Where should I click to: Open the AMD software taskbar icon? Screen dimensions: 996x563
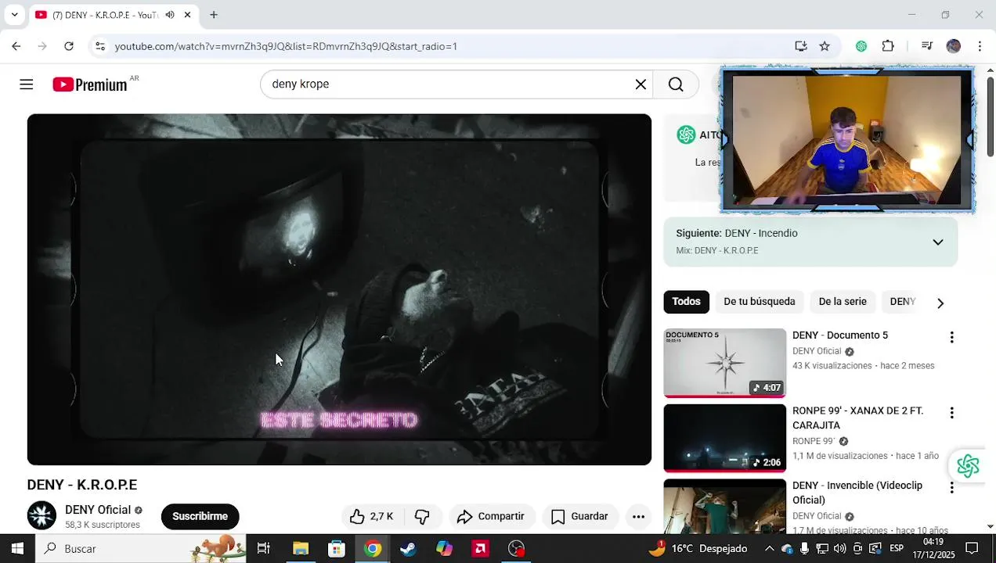(480, 548)
